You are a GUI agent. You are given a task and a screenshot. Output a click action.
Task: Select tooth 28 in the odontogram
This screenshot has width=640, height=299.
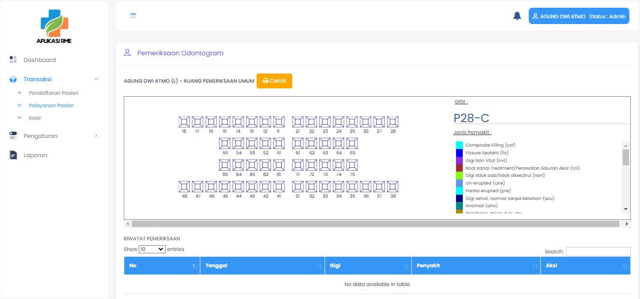392,122
